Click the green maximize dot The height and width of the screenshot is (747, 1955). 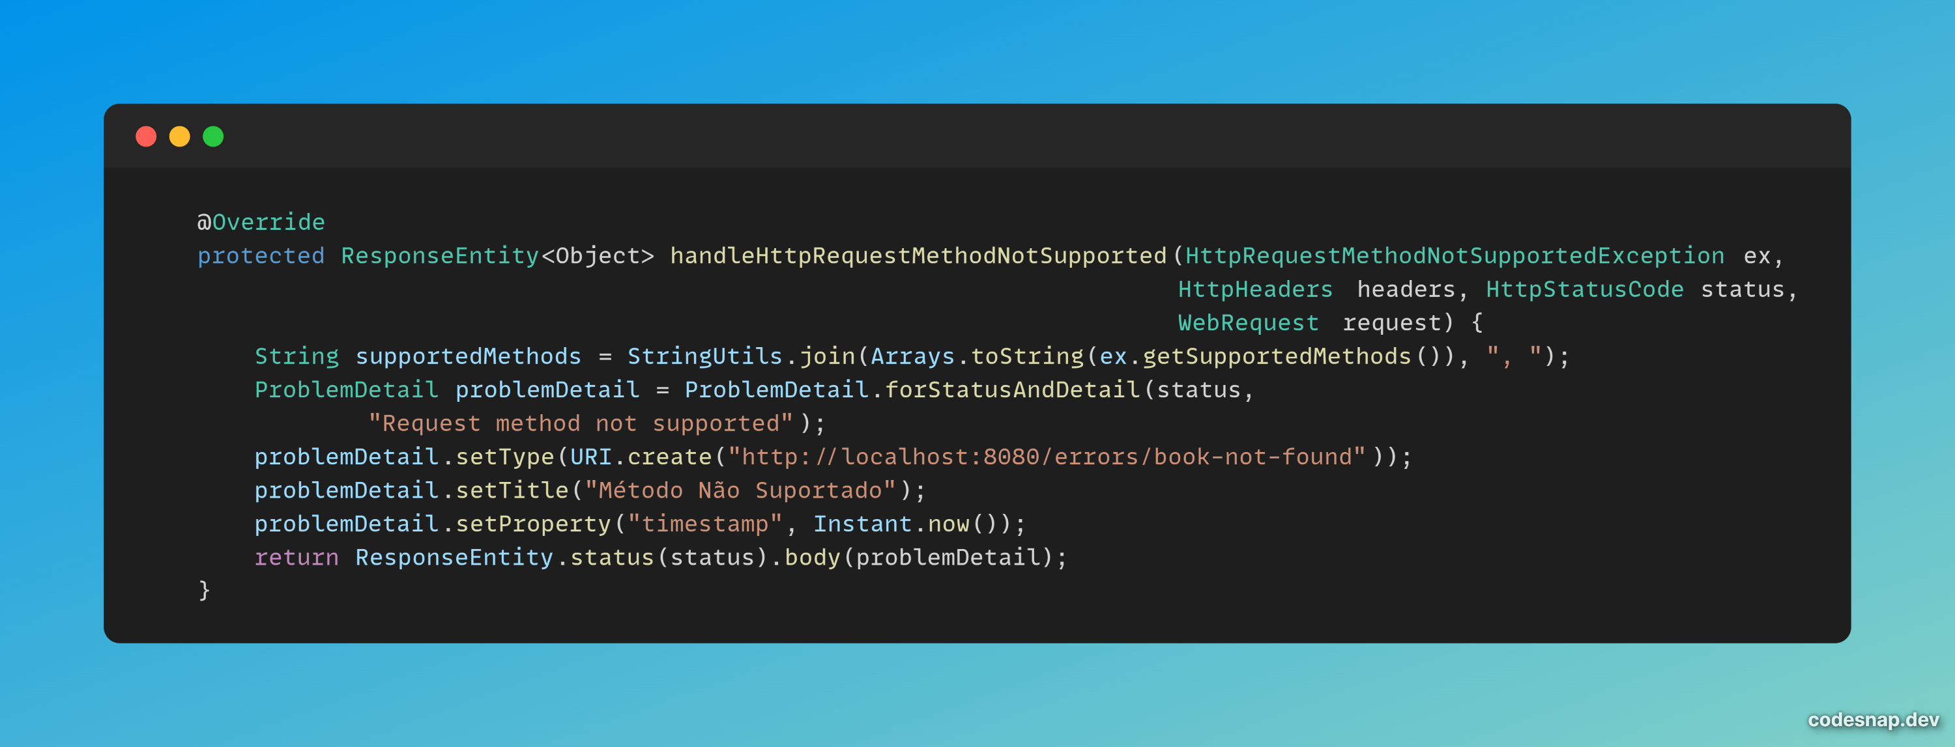click(x=213, y=137)
